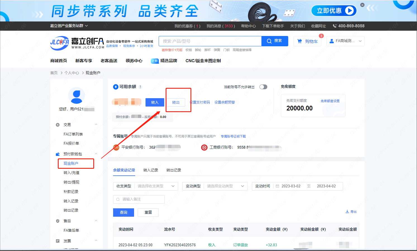
Task: Toggle the 当前账号不允许转出 switch
Action: [263, 87]
